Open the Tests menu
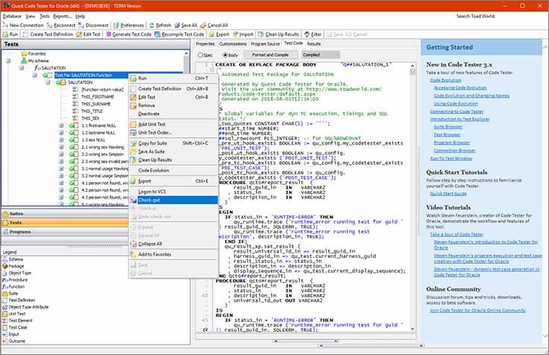The width and height of the screenshot is (549, 355). point(45,16)
